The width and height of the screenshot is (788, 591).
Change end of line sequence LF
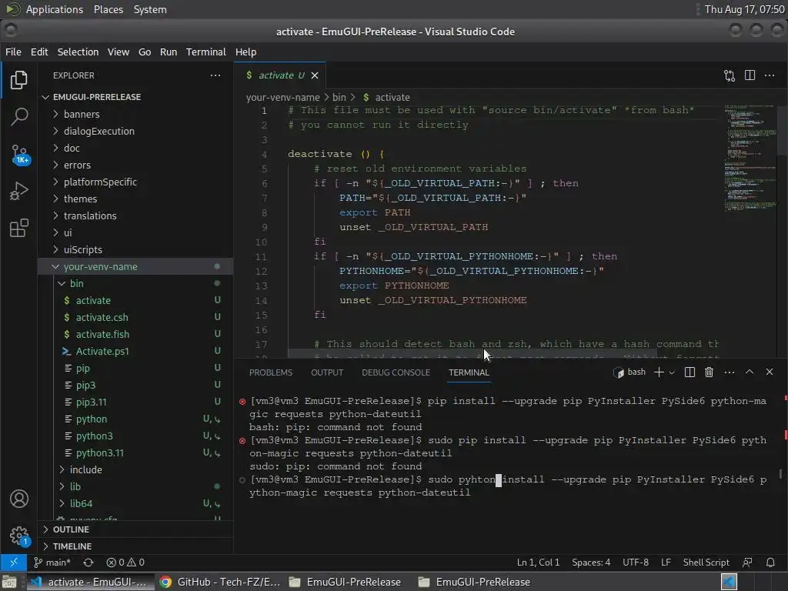pos(666,563)
